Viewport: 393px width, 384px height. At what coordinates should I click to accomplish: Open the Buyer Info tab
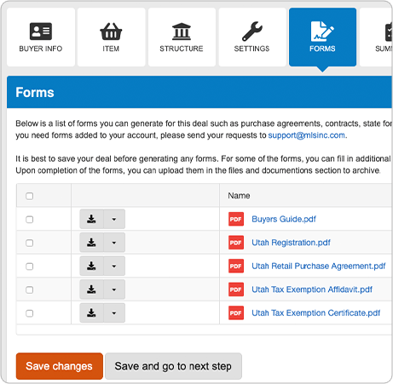(41, 37)
